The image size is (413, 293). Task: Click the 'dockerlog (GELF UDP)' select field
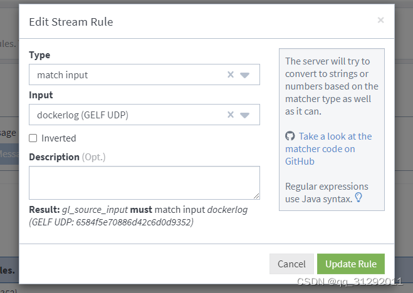tap(125, 115)
